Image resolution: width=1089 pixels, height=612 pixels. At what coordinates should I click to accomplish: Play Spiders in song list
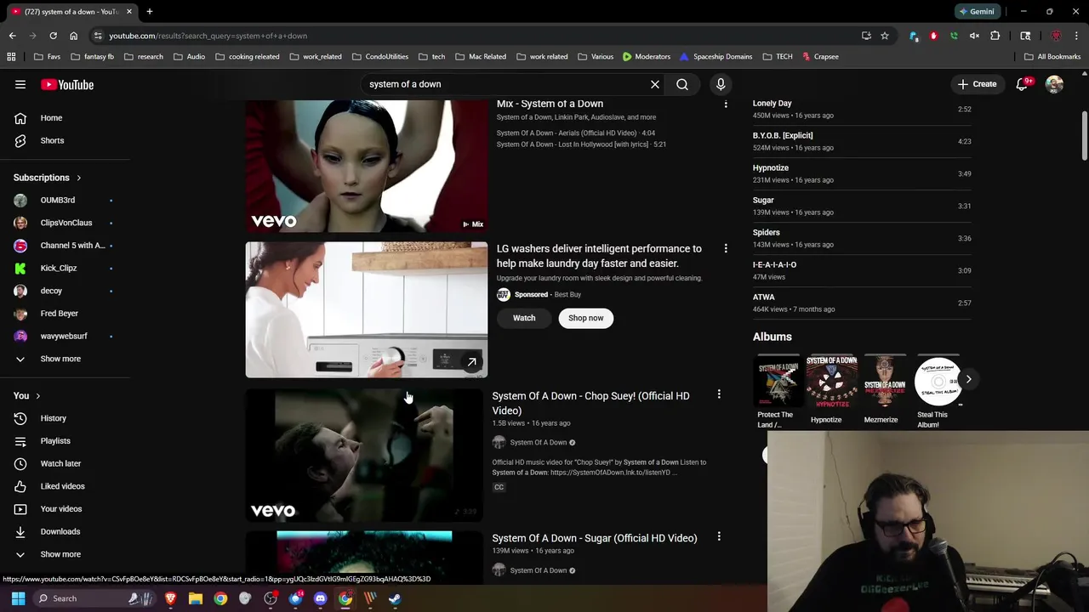[862, 238]
